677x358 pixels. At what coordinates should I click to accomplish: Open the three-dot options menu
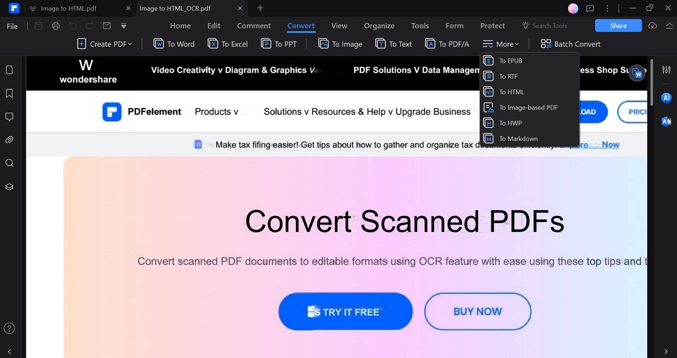coord(607,8)
